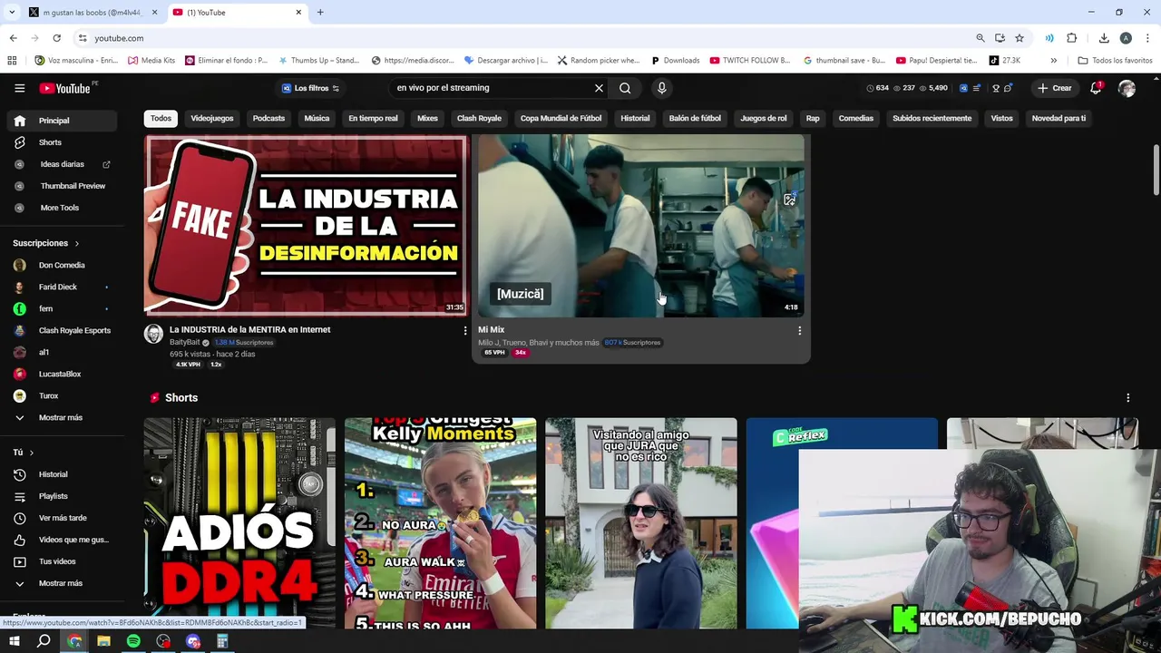
Task: Reload the page in Chrome
Action: (x=56, y=38)
